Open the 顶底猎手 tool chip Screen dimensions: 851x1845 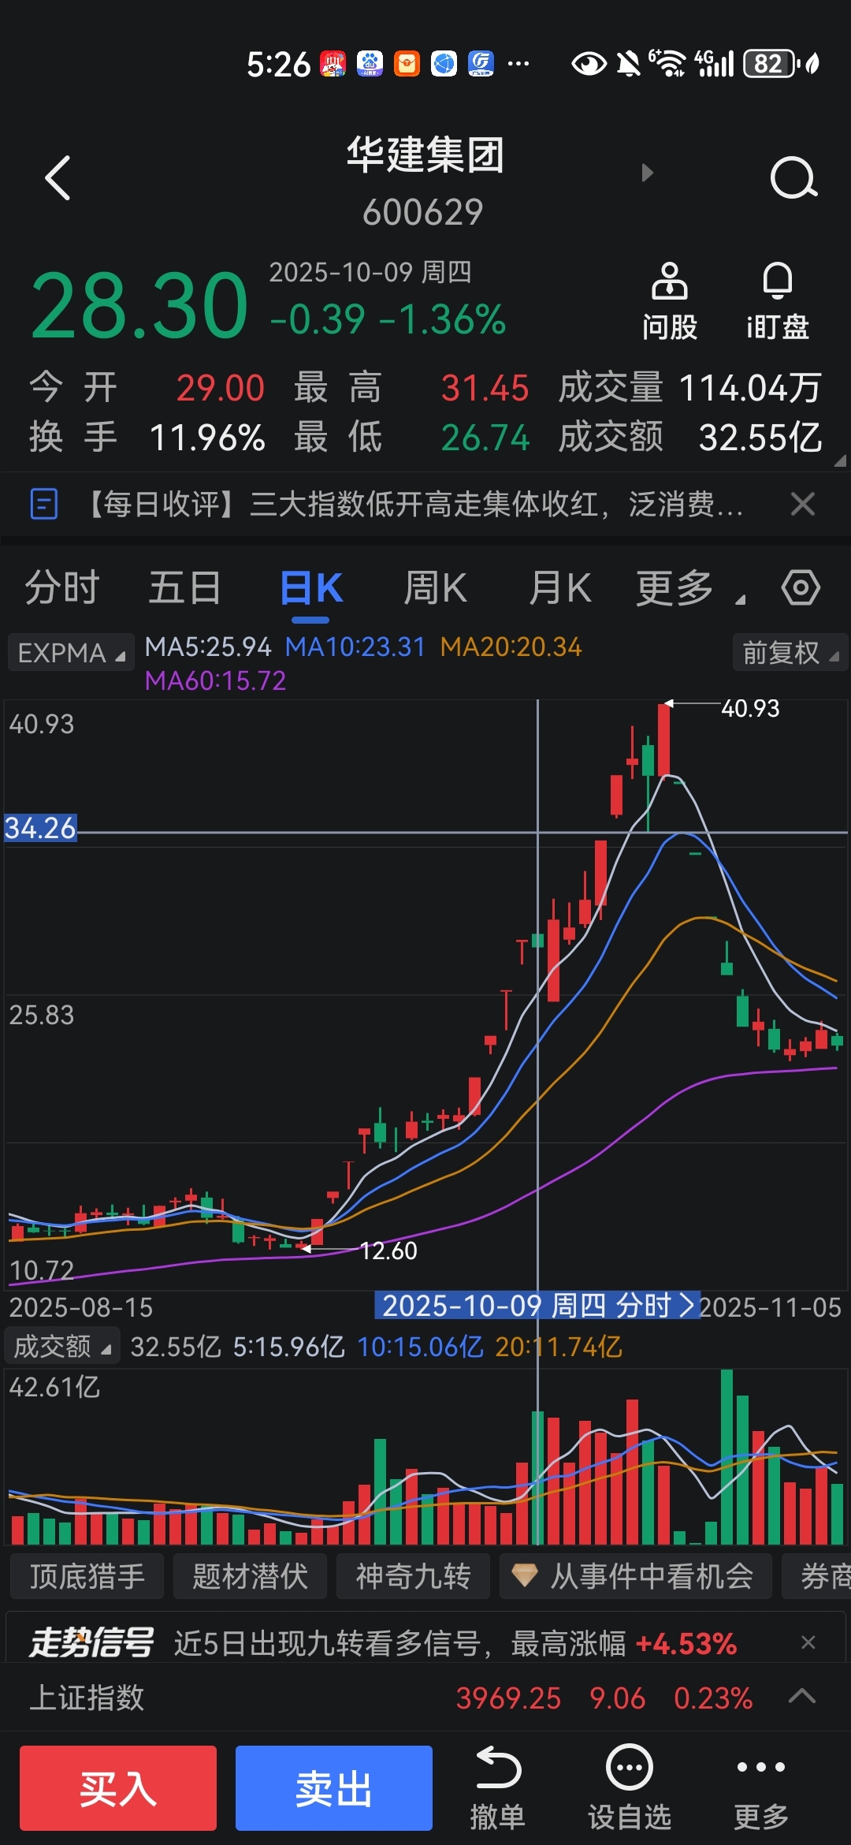point(87,1576)
